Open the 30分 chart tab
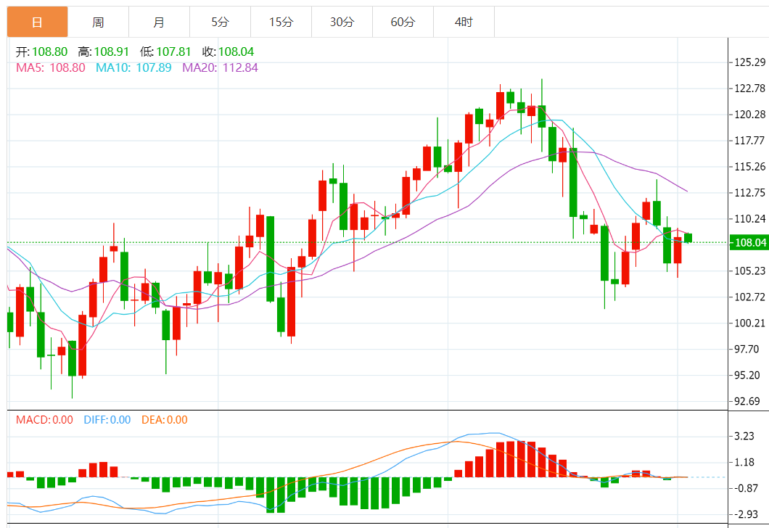This screenshot has width=769, height=528. click(x=342, y=22)
